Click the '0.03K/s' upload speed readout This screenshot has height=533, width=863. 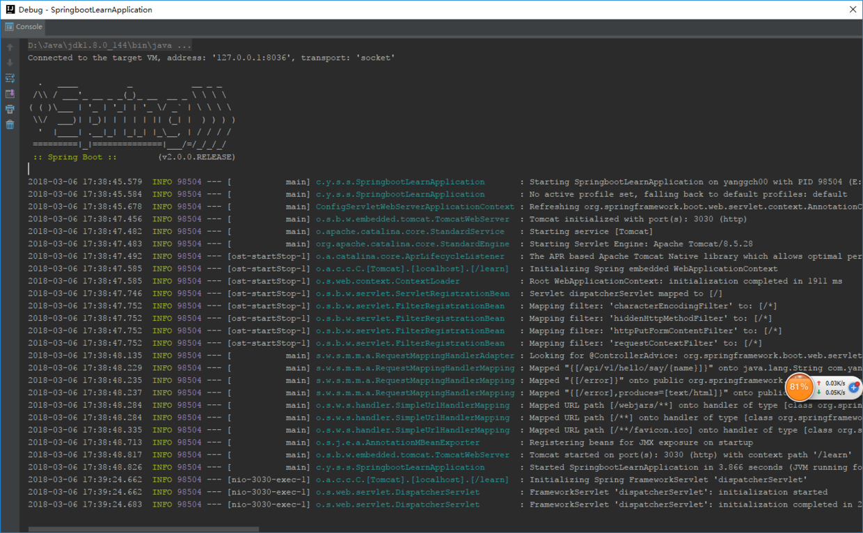point(835,383)
